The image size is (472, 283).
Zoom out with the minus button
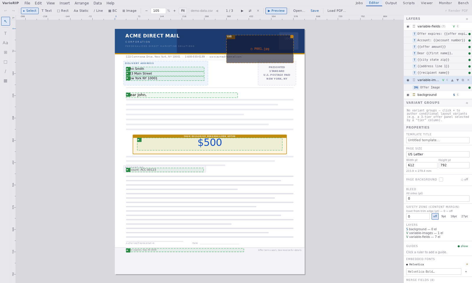coord(146,11)
